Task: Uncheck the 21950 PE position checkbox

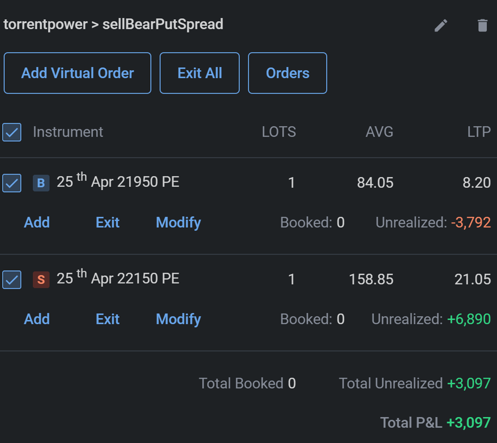Action: pyautogui.click(x=12, y=183)
